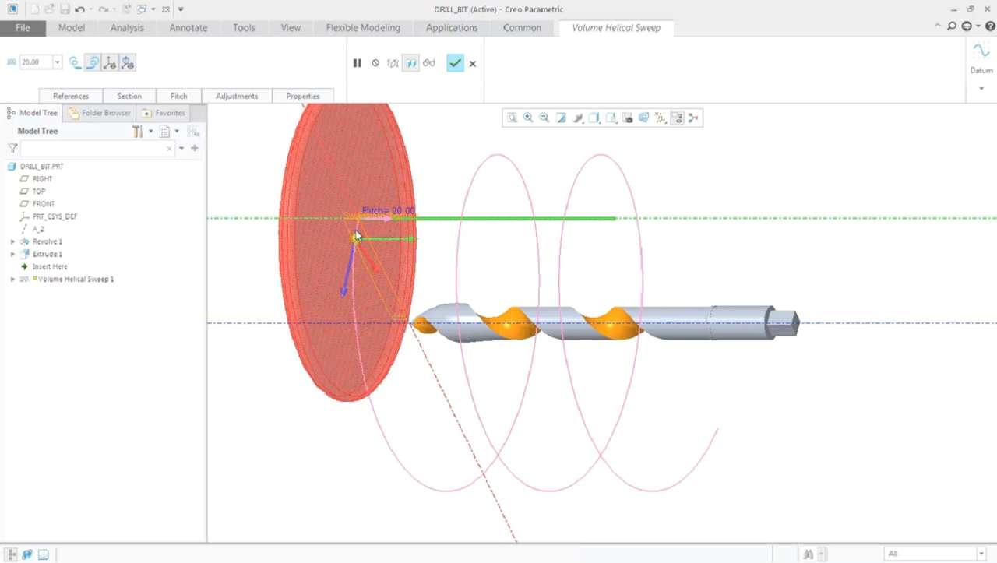Switch to the Folder Browser tab

coord(100,113)
